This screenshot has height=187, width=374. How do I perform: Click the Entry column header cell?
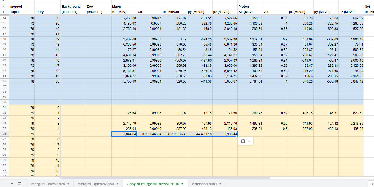point(47,12)
